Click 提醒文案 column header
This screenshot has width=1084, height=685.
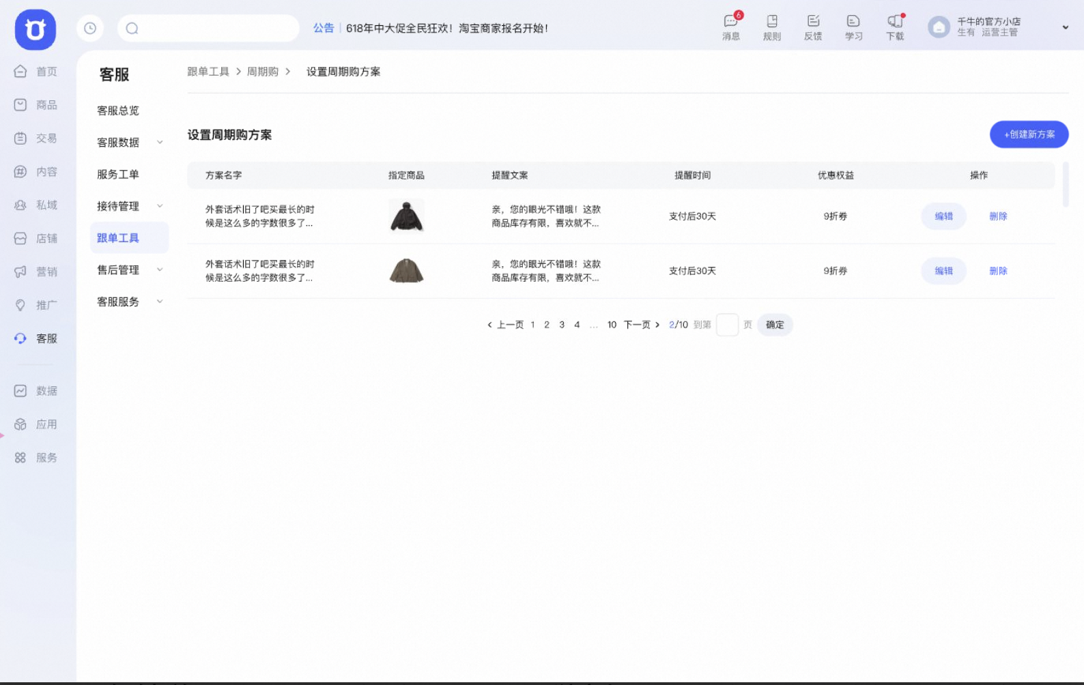pos(510,175)
